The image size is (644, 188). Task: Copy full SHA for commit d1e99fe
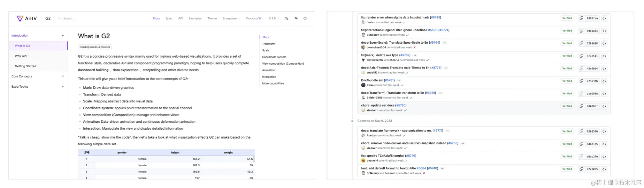point(581,94)
